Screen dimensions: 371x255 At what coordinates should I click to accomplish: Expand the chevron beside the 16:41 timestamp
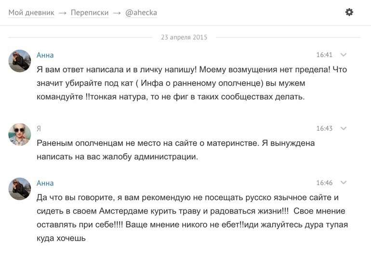[x=344, y=55]
